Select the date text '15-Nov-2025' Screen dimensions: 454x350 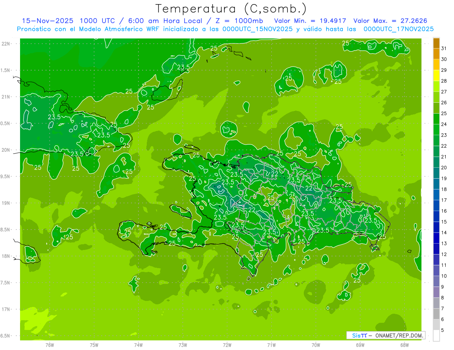pyautogui.click(x=48, y=21)
